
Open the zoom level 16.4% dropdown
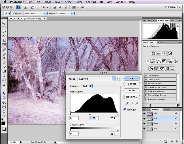[x=44, y=7]
